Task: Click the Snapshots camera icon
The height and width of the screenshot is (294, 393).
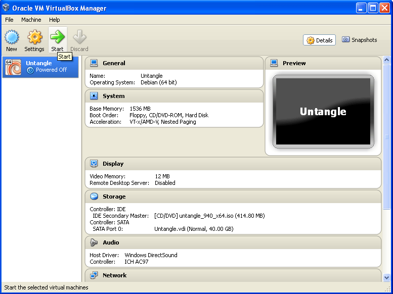Action: pyautogui.click(x=345, y=39)
